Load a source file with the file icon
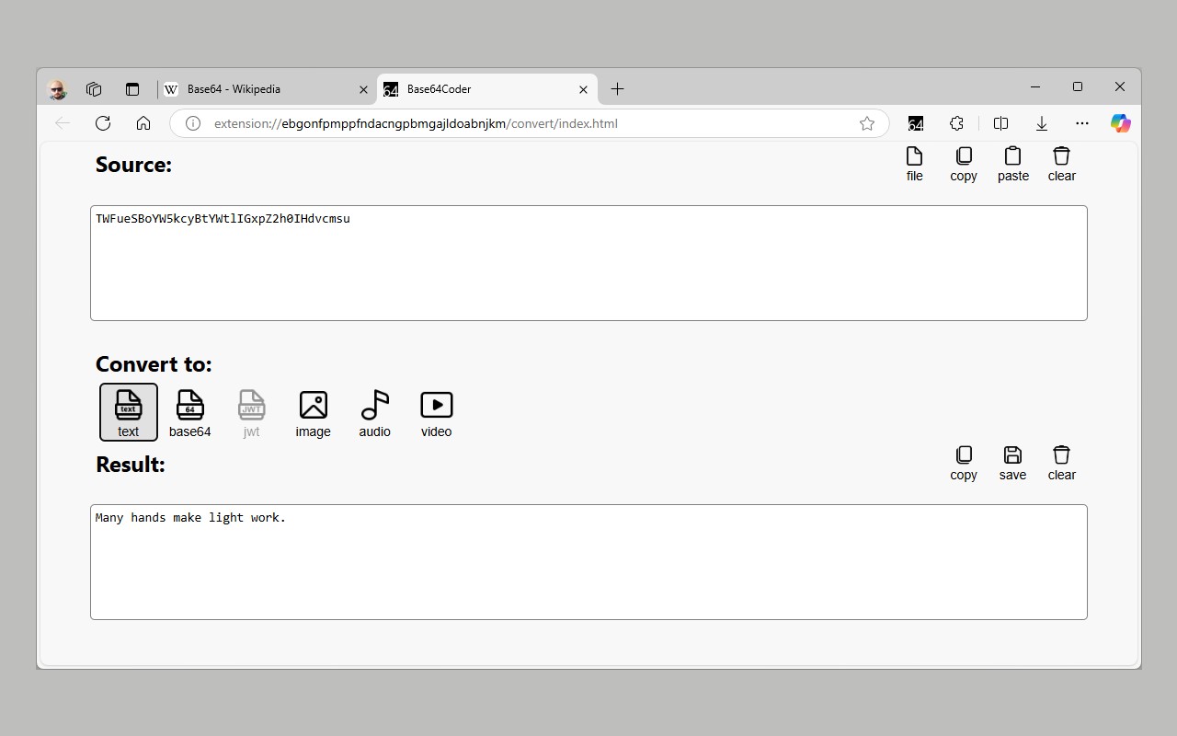 click(x=914, y=164)
